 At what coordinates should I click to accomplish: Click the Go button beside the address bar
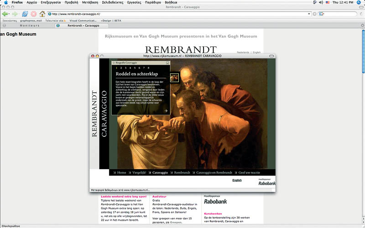(314, 14)
